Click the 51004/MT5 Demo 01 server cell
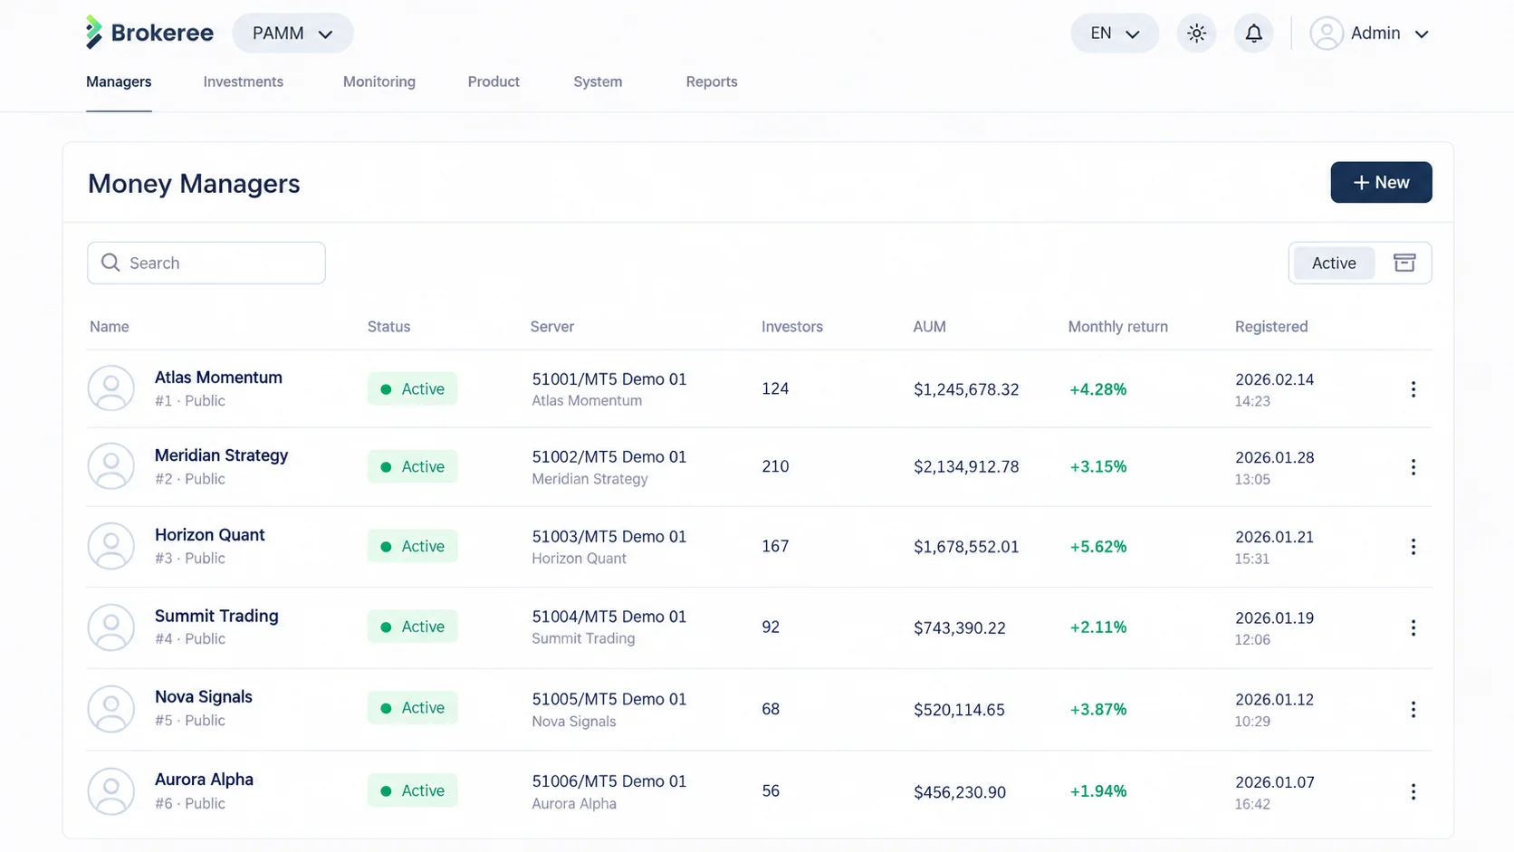Screen dimensions: 1514x852 tap(608, 617)
